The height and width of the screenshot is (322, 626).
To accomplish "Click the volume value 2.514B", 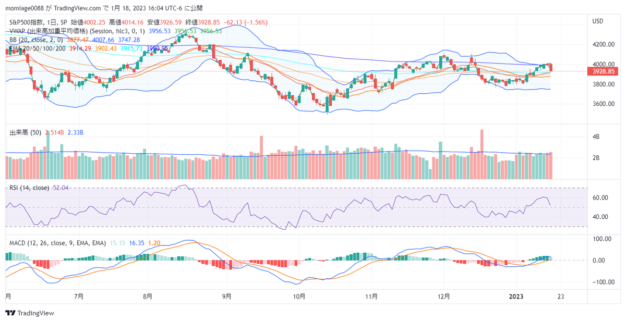I will 55,133.
